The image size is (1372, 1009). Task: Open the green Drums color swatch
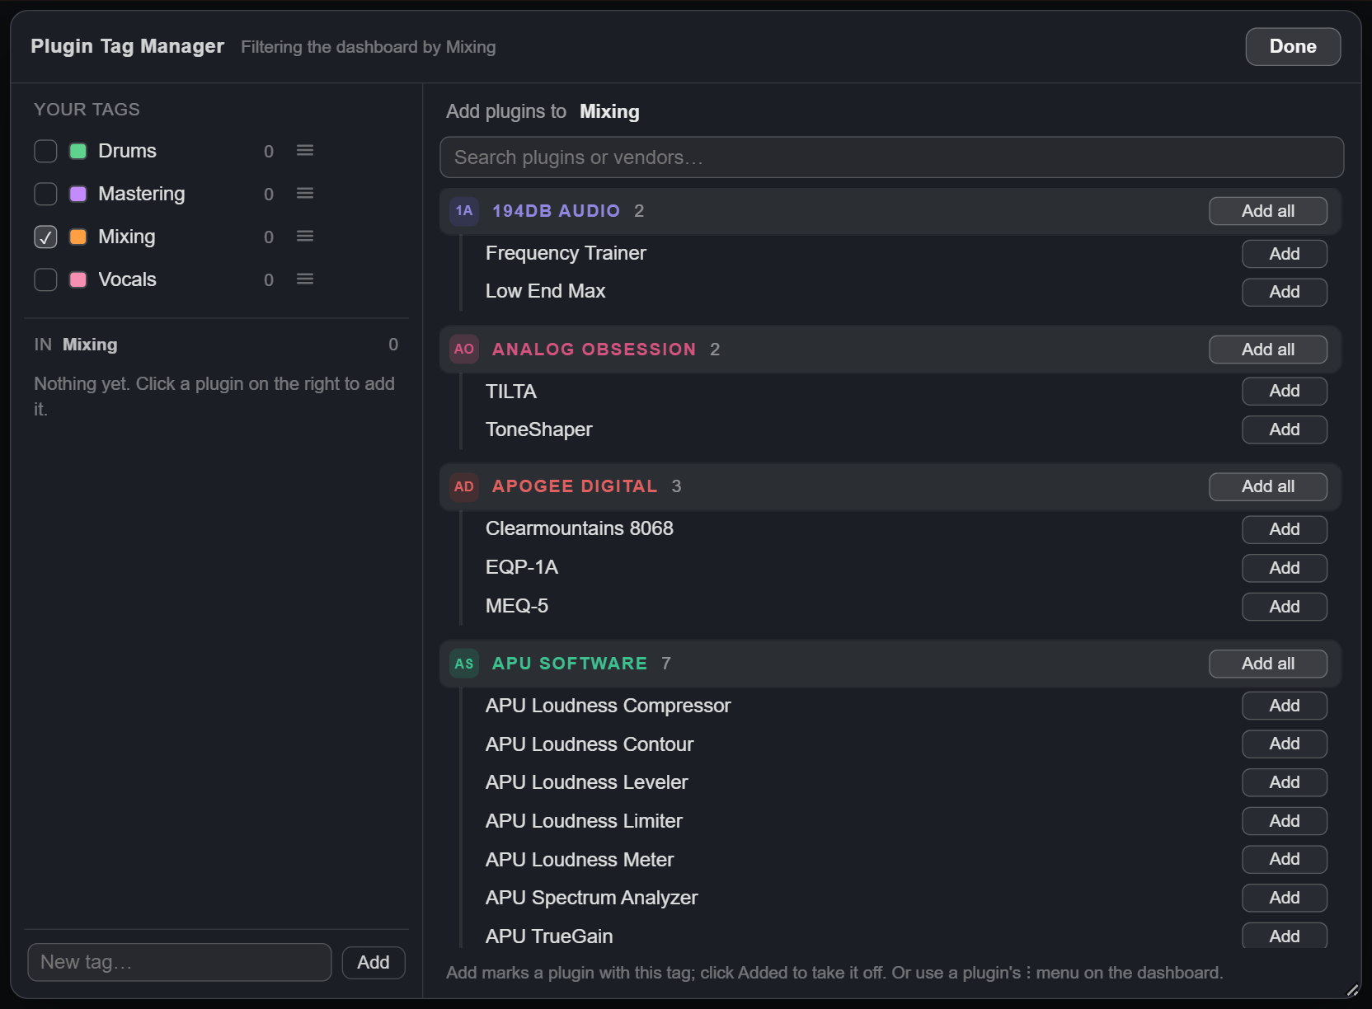click(78, 151)
